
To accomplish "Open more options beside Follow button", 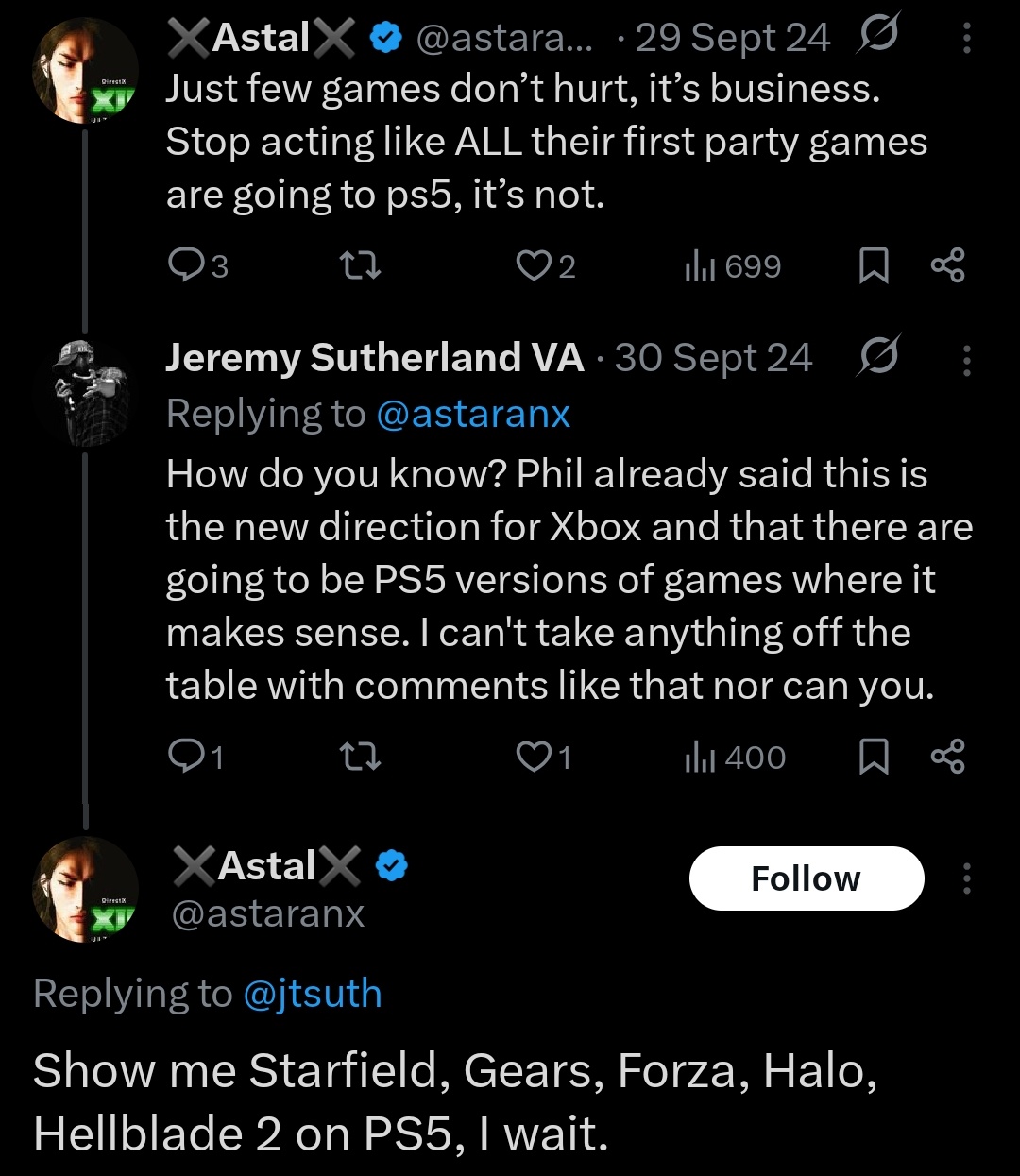I will (966, 878).
